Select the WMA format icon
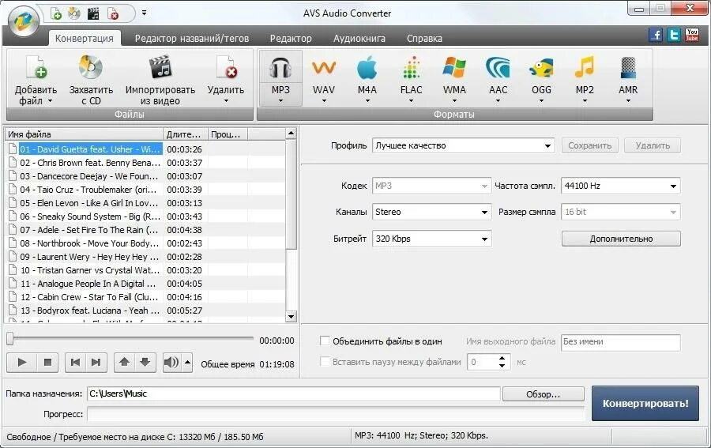The height and width of the screenshot is (448, 711). (x=454, y=68)
